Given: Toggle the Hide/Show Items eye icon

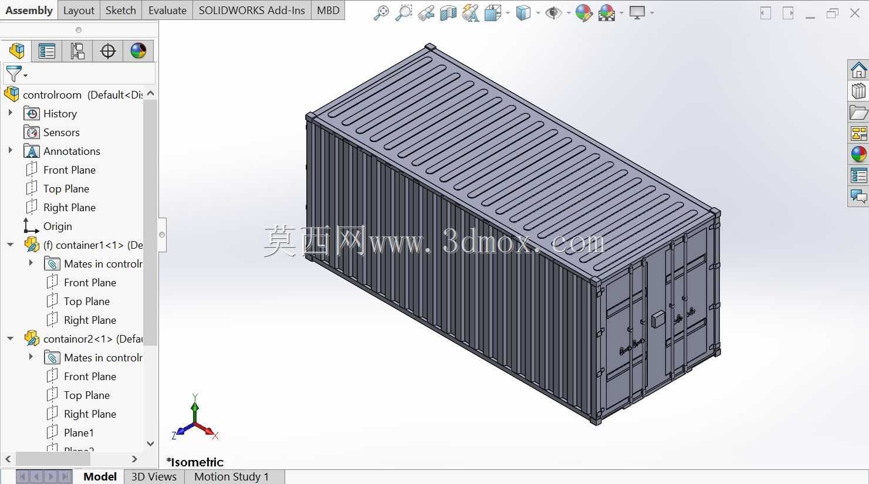Looking at the screenshot, I should (x=553, y=13).
